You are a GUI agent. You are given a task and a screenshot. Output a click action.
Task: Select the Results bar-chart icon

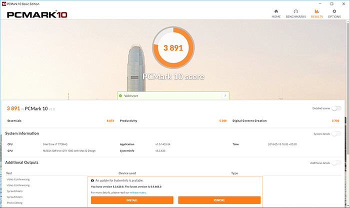point(316,11)
